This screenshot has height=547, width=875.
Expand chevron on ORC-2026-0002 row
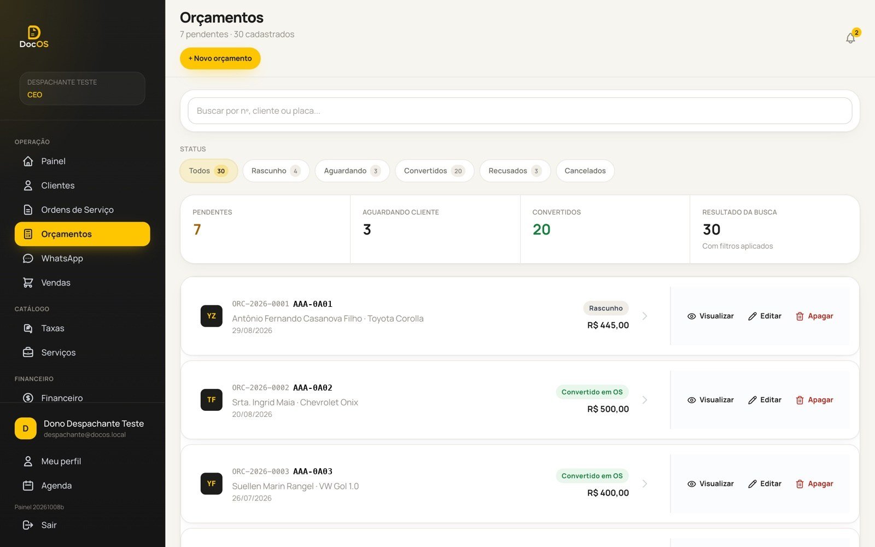click(x=645, y=400)
